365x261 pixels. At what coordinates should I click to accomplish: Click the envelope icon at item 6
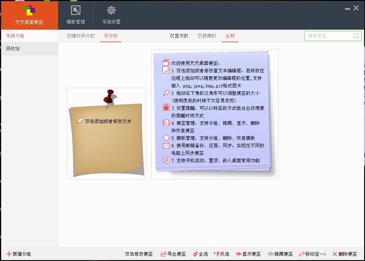[166, 146]
